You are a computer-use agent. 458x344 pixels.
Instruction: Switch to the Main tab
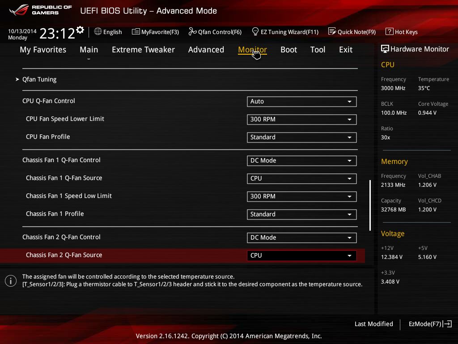tap(89, 50)
